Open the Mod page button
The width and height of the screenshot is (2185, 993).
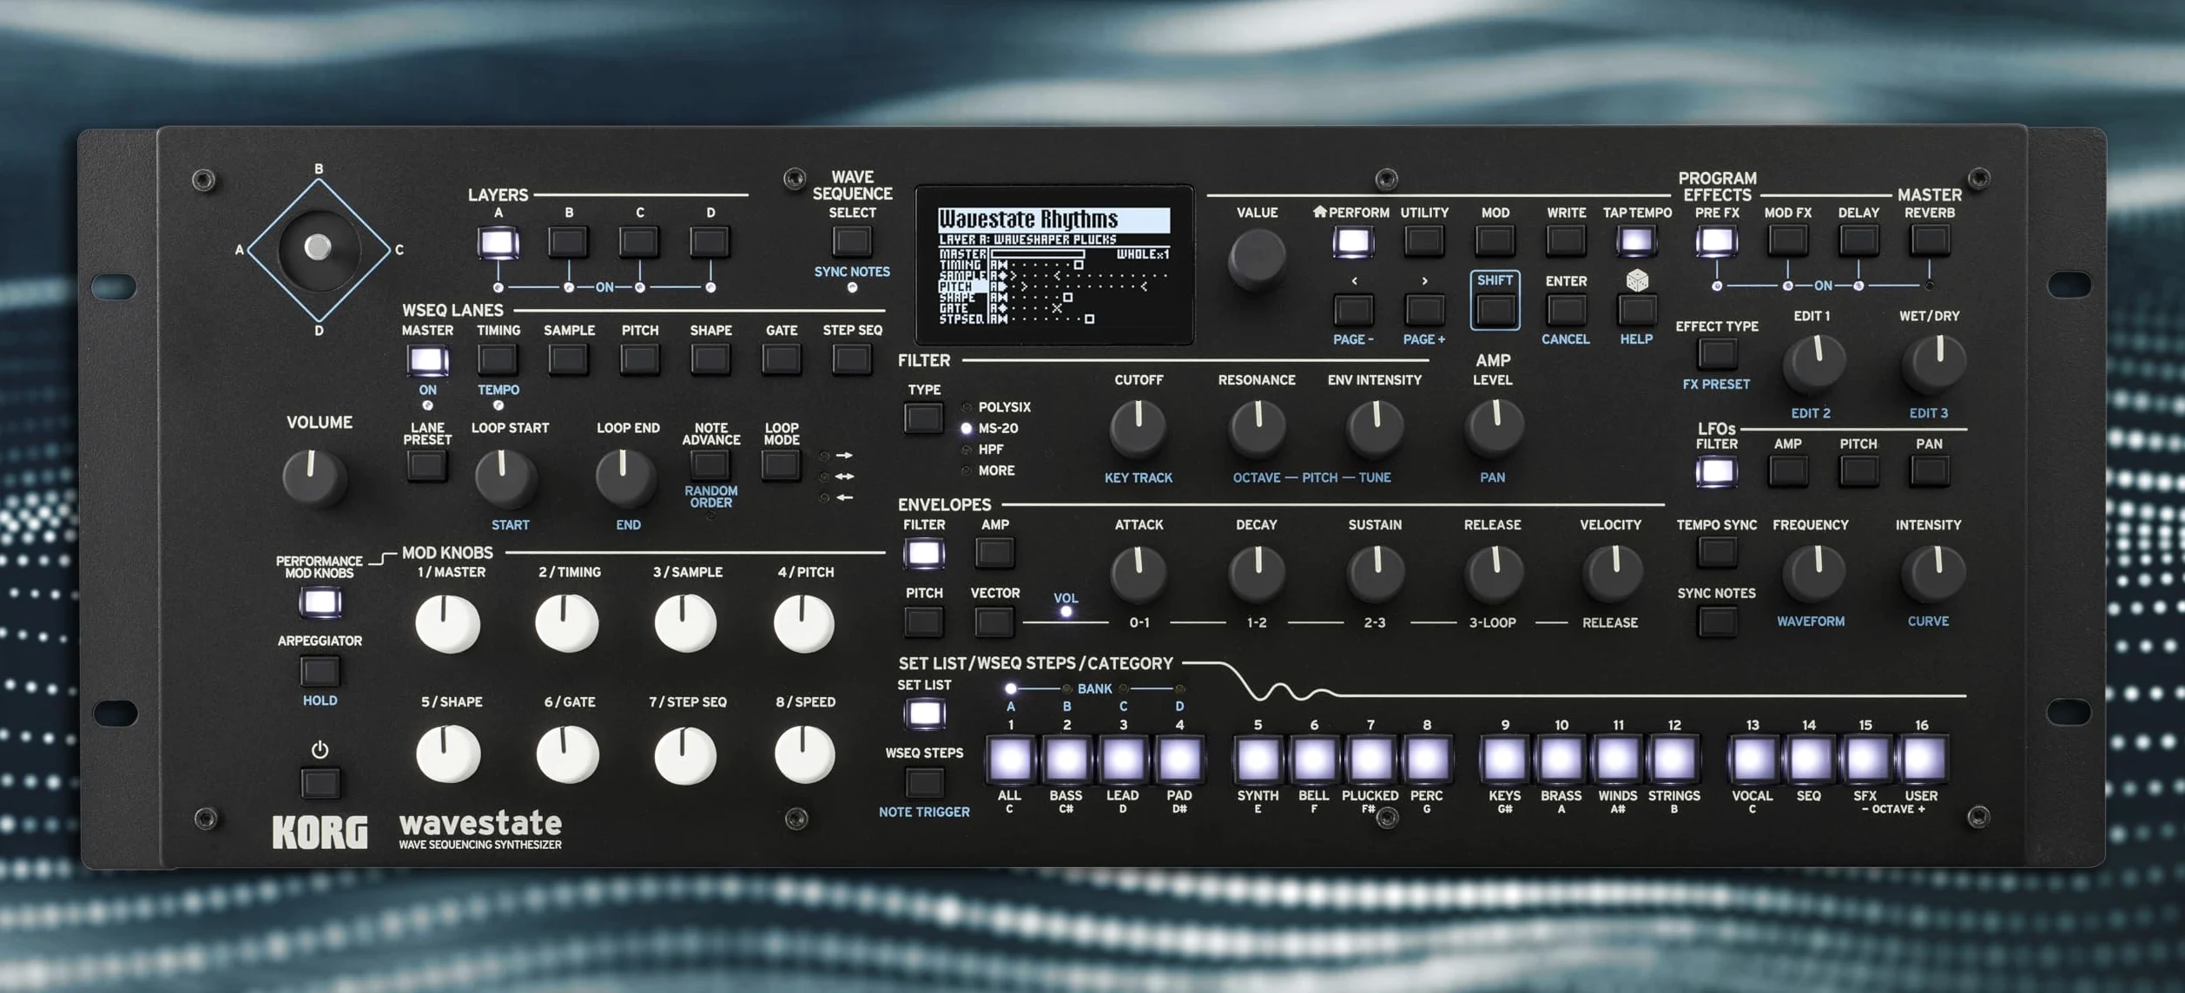click(1495, 240)
